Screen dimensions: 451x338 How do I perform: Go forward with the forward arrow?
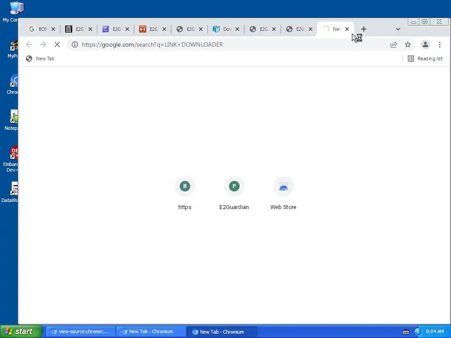click(43, 44)
